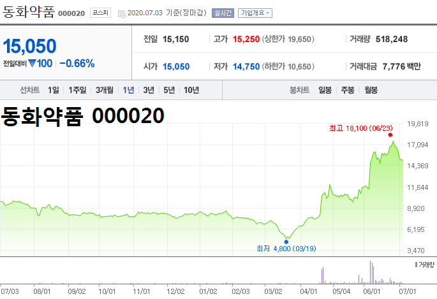
Task: Open the 주봉 candlestick chart
Action: (x=348, y=90)
